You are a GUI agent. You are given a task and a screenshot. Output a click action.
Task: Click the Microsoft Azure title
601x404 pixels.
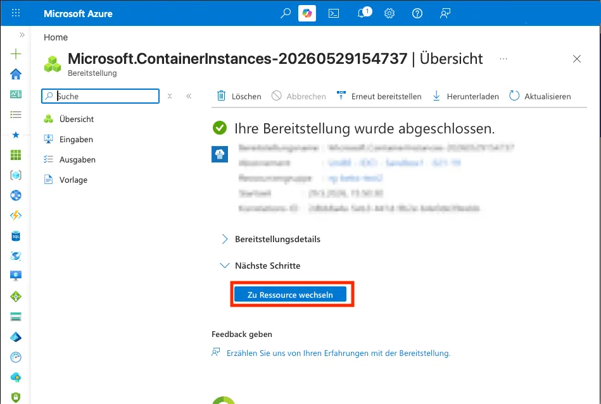coord(78,13)
